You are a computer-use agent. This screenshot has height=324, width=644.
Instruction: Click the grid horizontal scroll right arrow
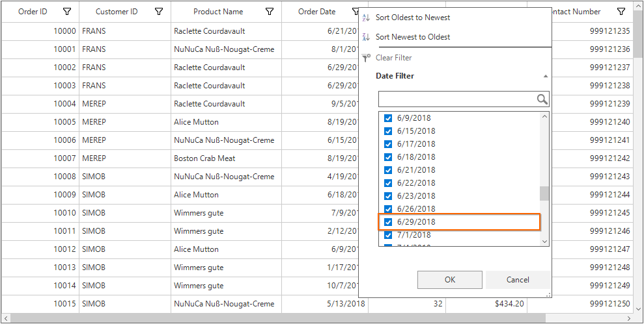coord(629,318)
